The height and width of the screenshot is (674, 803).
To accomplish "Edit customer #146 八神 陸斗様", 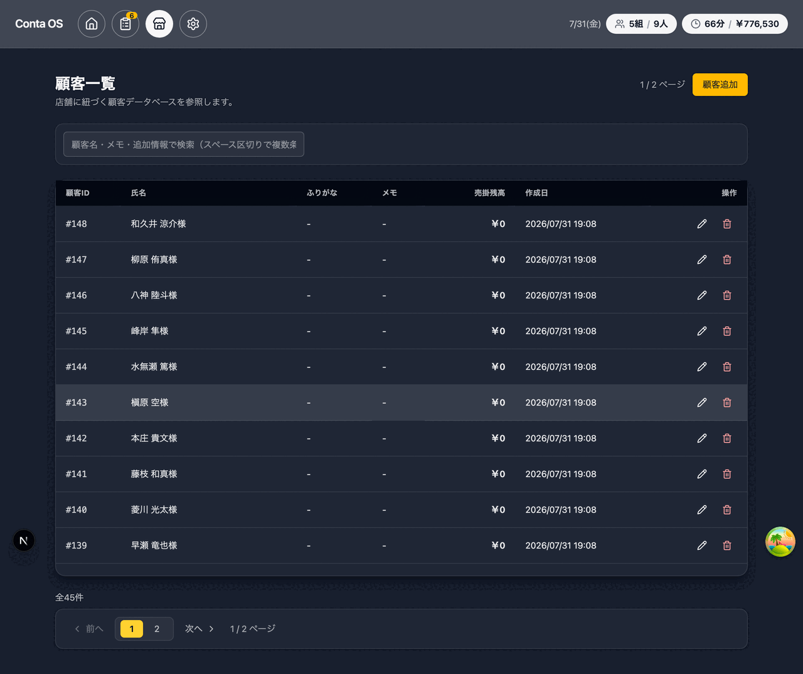I will [x=702, y=295].
